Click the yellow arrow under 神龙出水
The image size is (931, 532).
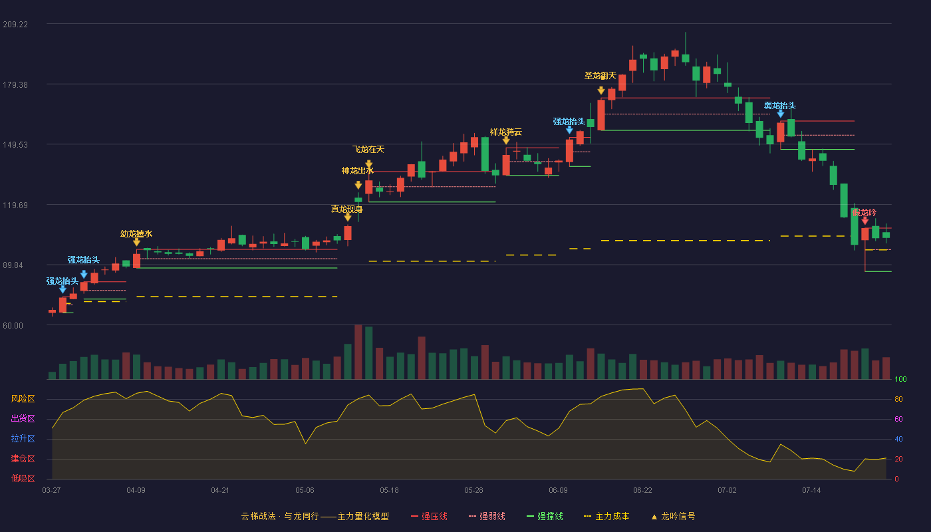coord(358,186)
